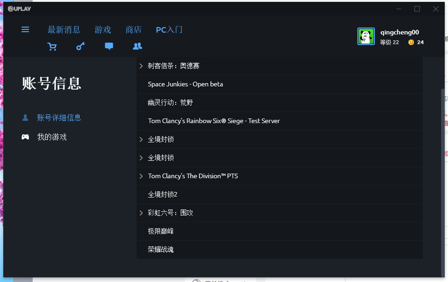
Task: Click the gamepad icon beside 我的游戏
Action: coord(25,137)
